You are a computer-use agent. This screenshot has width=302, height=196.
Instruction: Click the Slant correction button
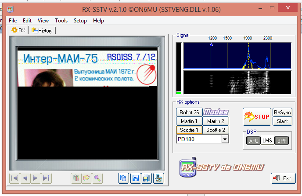282,121
